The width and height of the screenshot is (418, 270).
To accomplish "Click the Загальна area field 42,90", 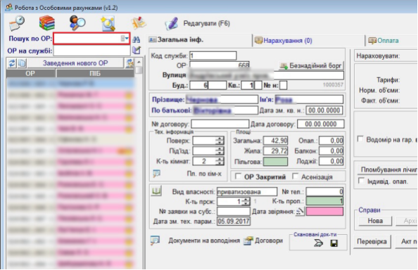I will tap(275, 141).
